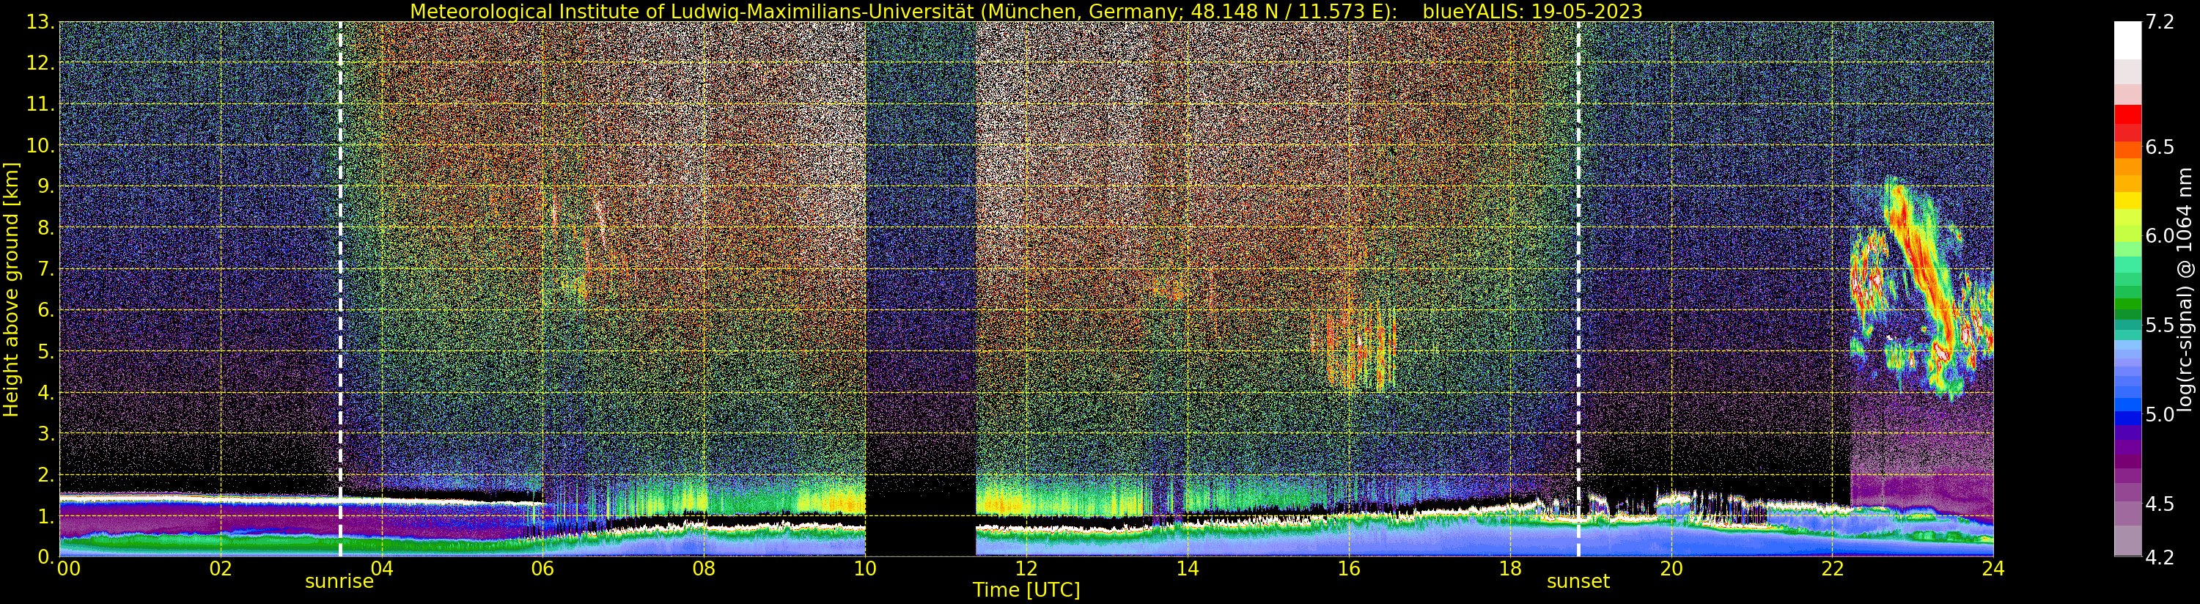Click the 20 tick on the time axis

pos(1671,569)
